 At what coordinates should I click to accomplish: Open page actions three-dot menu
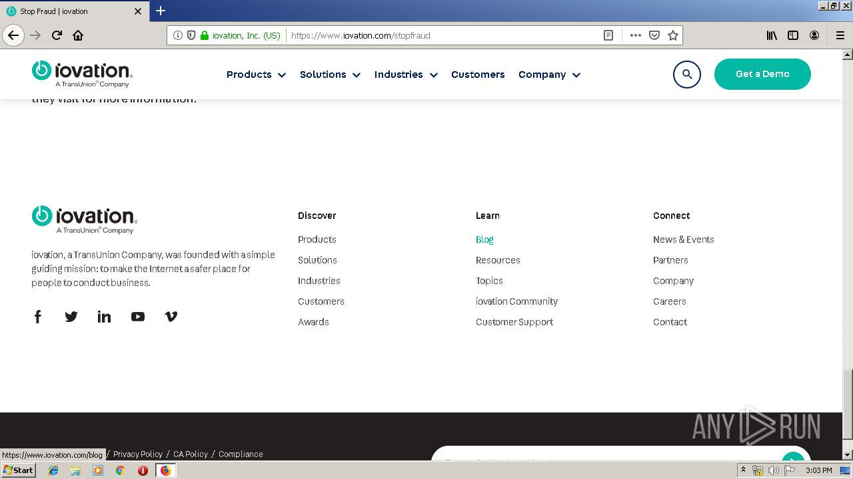point(636,35)
